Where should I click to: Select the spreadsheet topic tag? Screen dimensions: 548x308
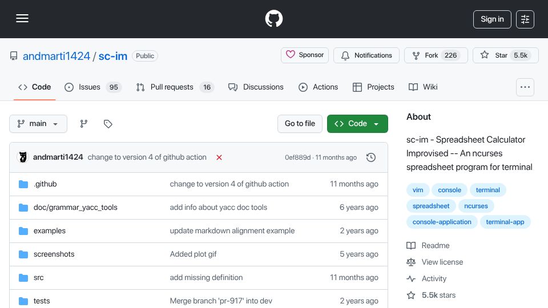pyautogui.click(x=431, y=206)
